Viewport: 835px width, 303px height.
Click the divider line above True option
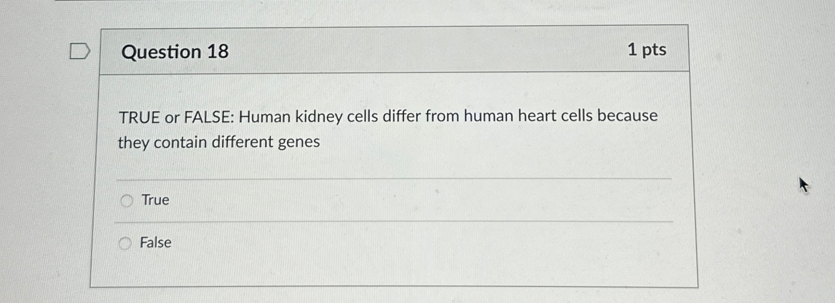(390, 180)
